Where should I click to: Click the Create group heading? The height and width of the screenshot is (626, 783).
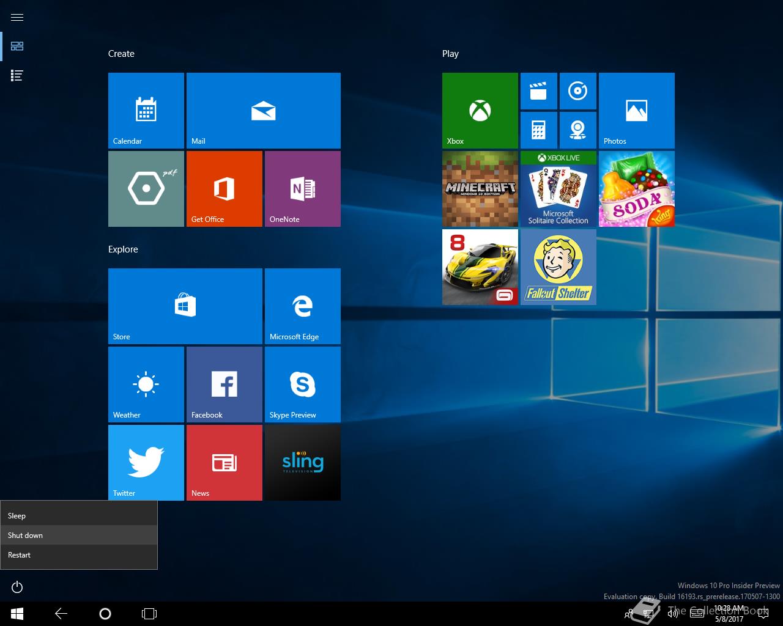121,54
